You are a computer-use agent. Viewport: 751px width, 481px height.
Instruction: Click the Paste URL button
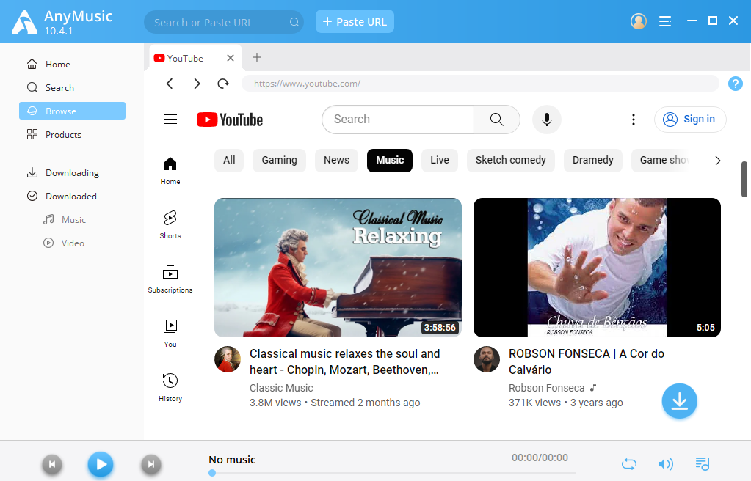pyautogui.click(x=355, y=21)
